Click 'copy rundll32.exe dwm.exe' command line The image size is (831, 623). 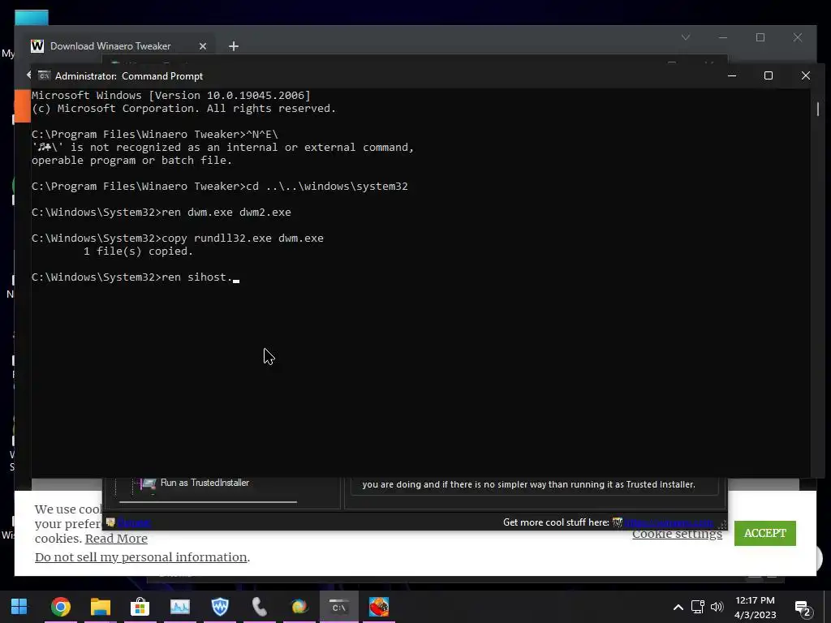point(178,238)
